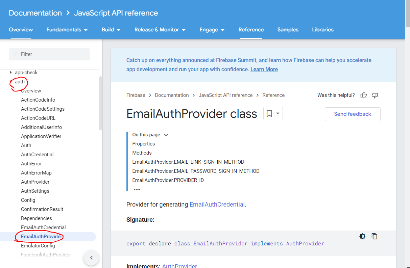Click JavaScript API reference breadcrumb
This screenshot has height=268, width=410.
225,95
